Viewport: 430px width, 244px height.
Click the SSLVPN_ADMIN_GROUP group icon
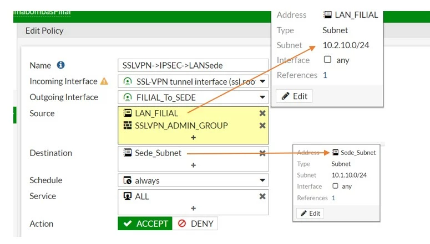pos(128,125)
